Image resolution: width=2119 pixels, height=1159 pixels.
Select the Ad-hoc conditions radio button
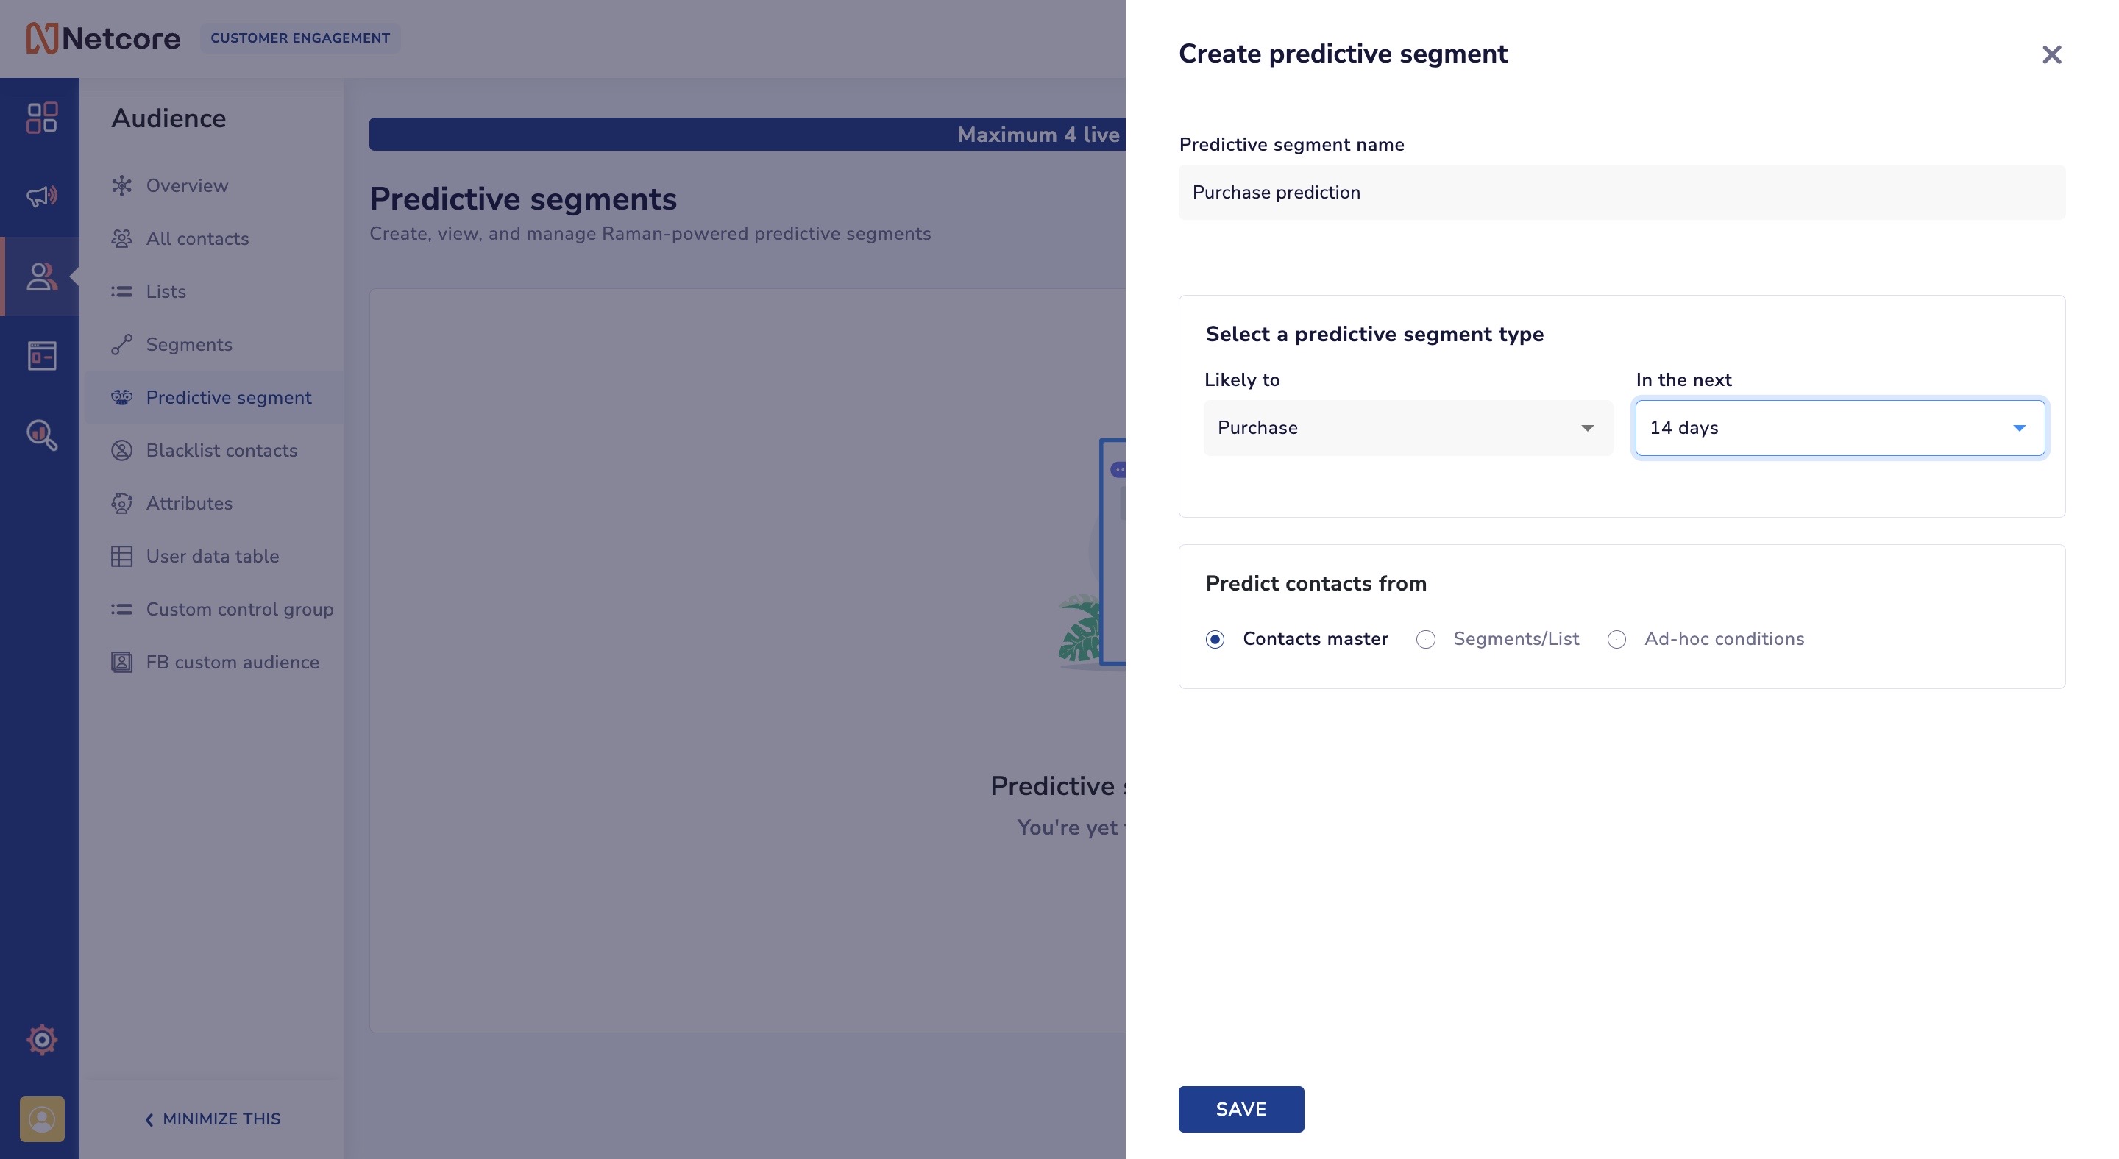(x=1615, y=638)
